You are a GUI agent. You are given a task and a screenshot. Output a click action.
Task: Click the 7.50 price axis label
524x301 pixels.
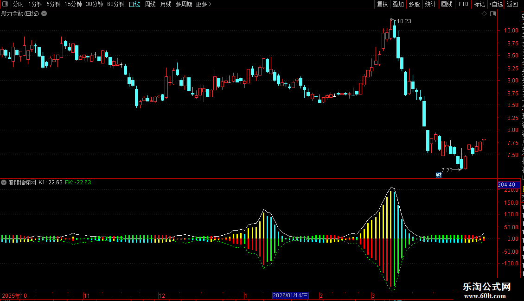click(x=512, y=155)
